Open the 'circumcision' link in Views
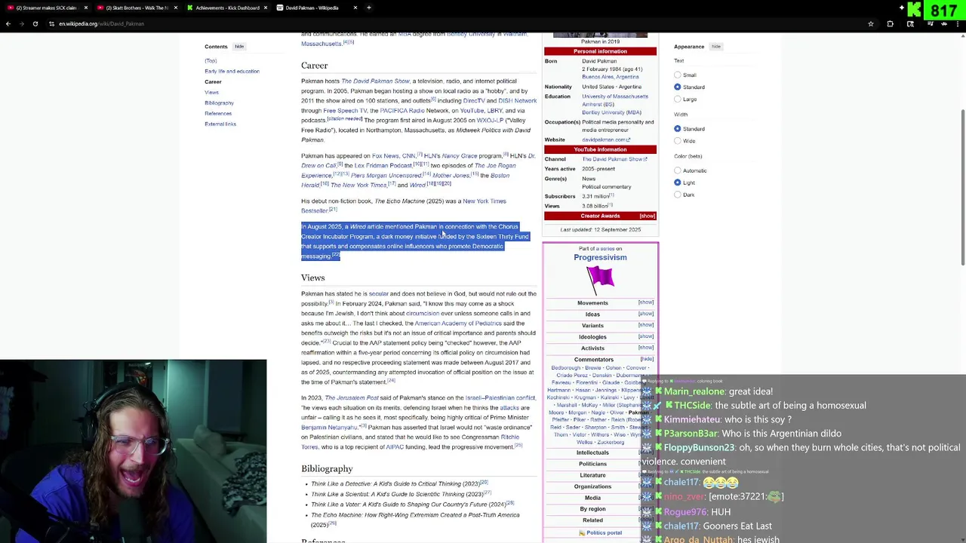This screenshot has height=543, width=966. 423,313
